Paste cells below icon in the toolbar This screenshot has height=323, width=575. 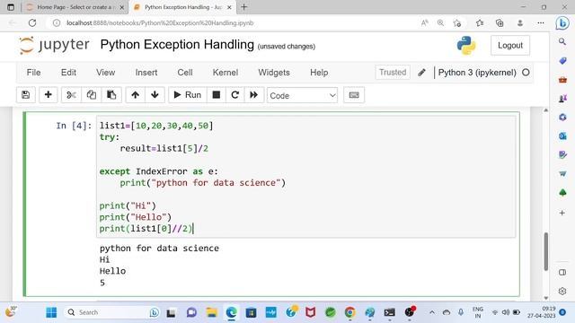pyautogui.click(x=111, y=95)
